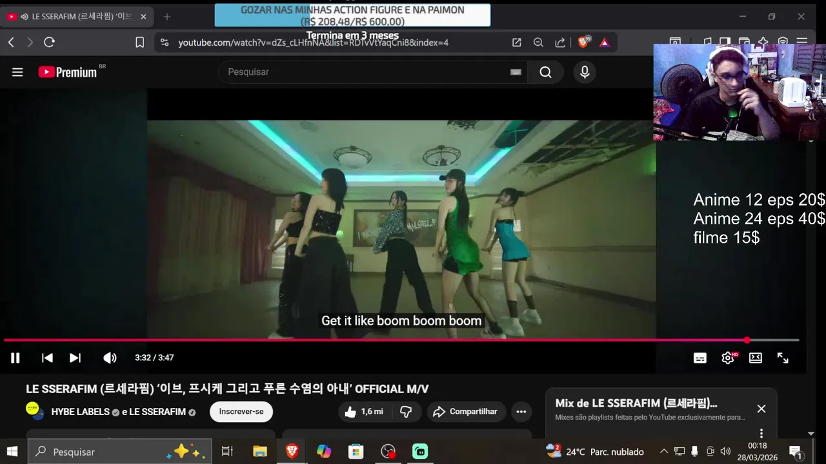Viewport: 826px width, 464px height.
Task: Open the on-screen keyboard icon in search box
Action: click(x=516, y=72)
